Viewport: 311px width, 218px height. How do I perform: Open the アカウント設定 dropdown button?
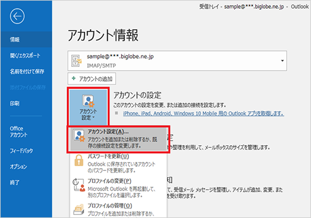[x=88, y=107]
